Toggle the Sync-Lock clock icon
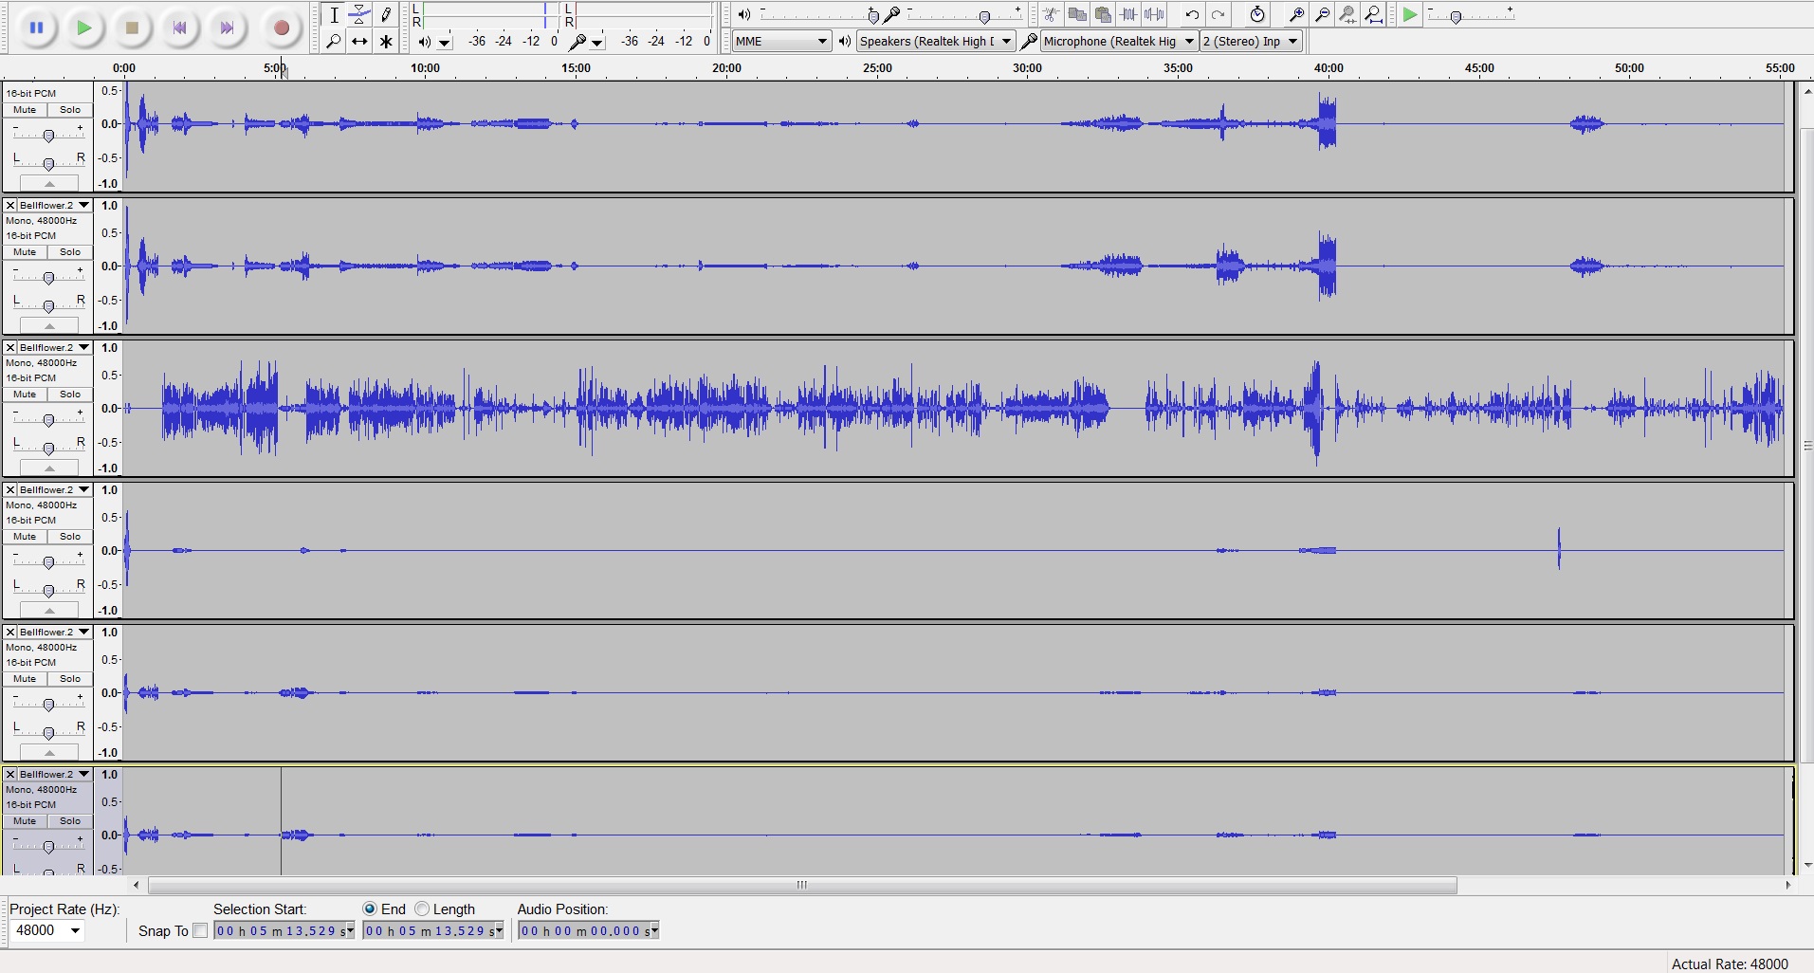Viewport: 1814px width, 973px height. [x=1257, y=14]
